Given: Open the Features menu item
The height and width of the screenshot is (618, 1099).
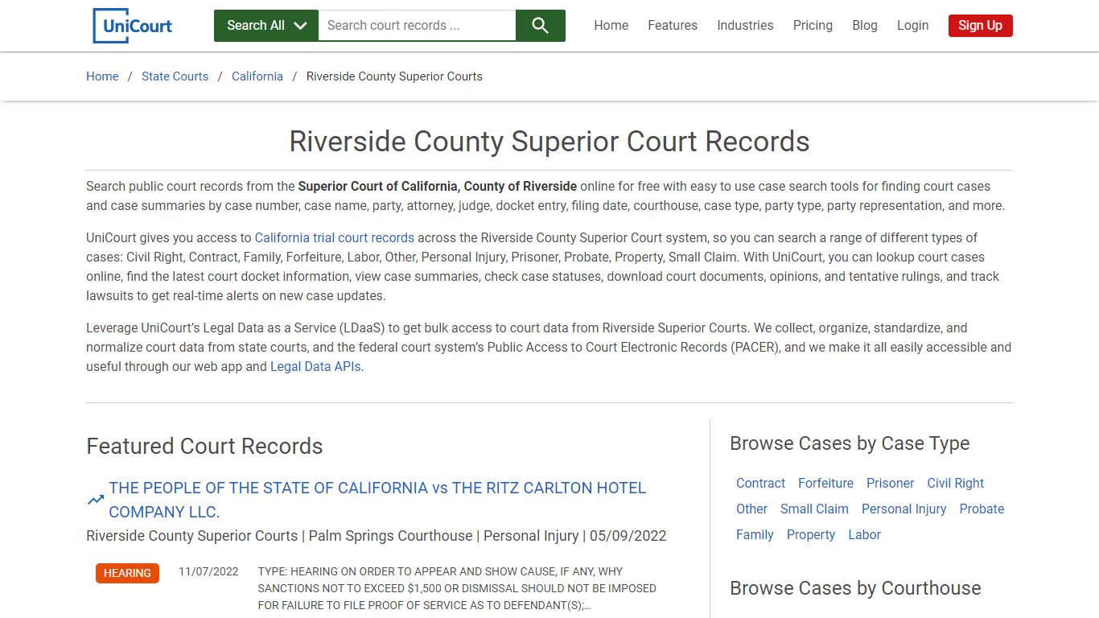Looking at the screenshot, I should pyautogui.click(x=673, y=26).
